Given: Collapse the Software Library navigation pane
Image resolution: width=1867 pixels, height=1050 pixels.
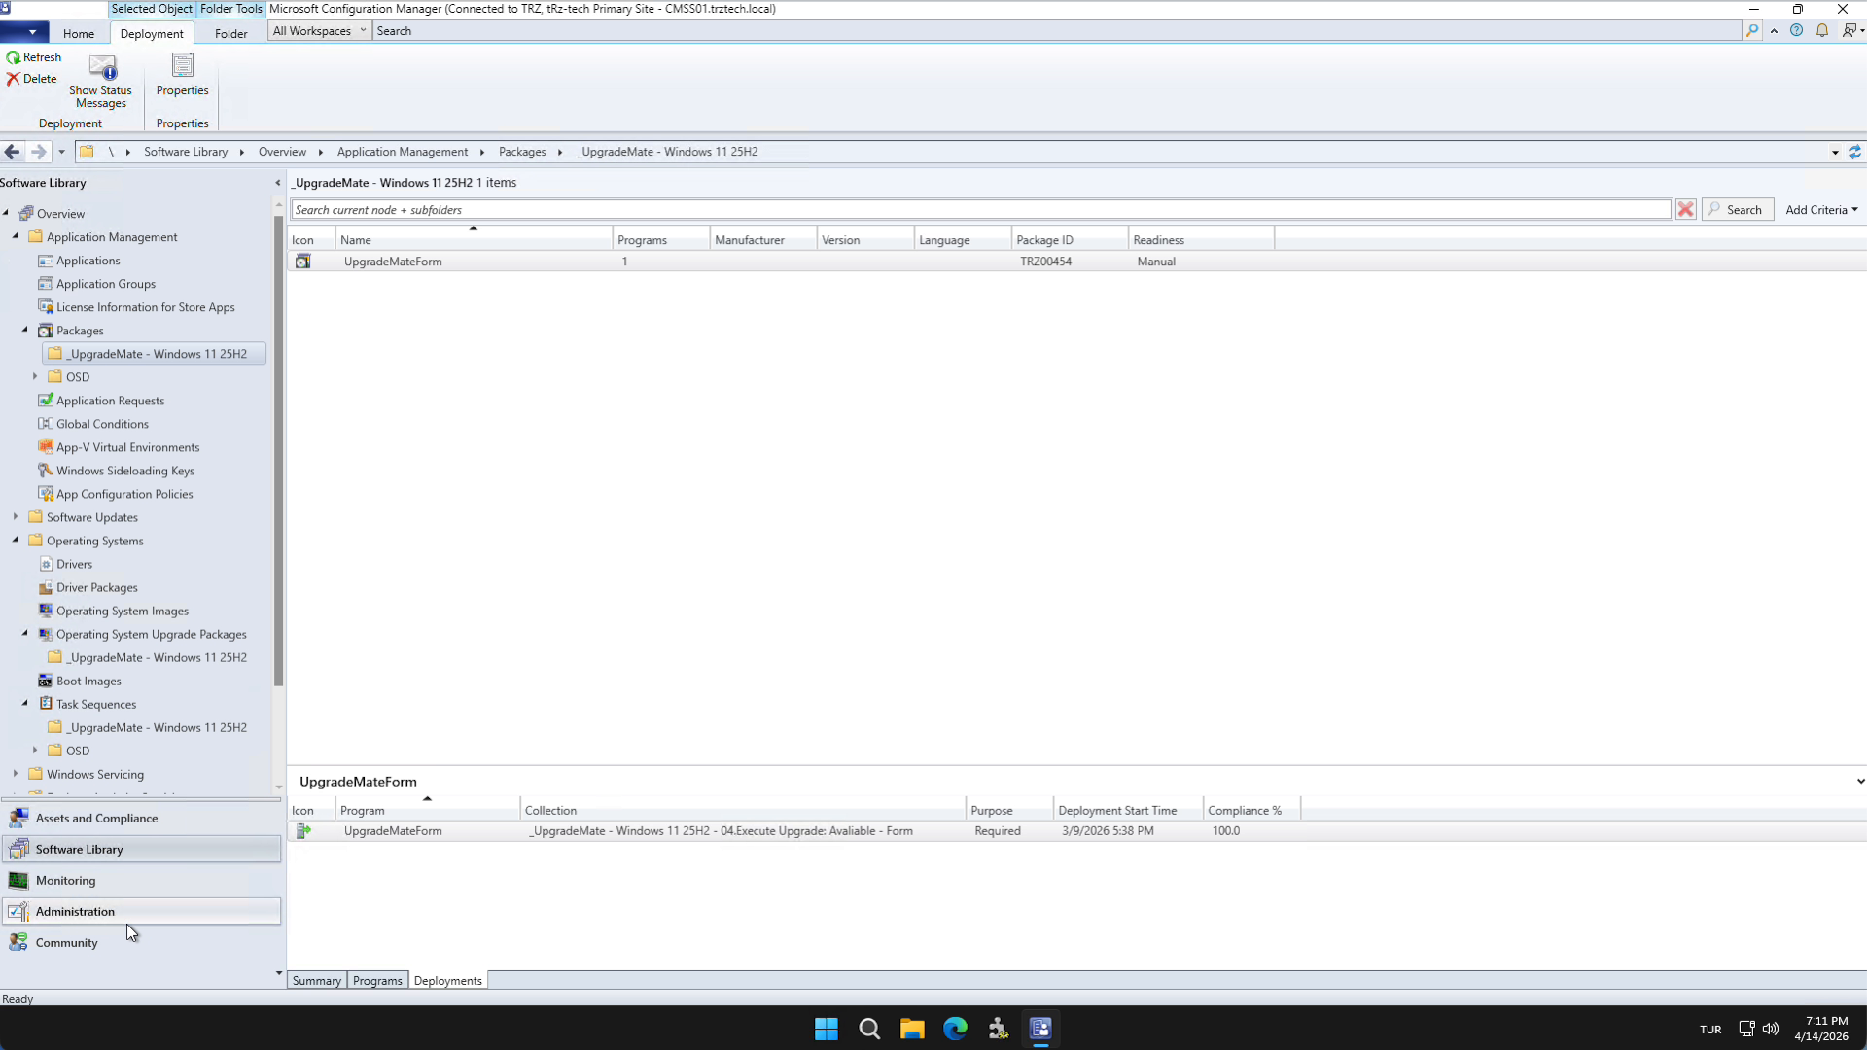Looking at the screenshot, I should [278, 183].
